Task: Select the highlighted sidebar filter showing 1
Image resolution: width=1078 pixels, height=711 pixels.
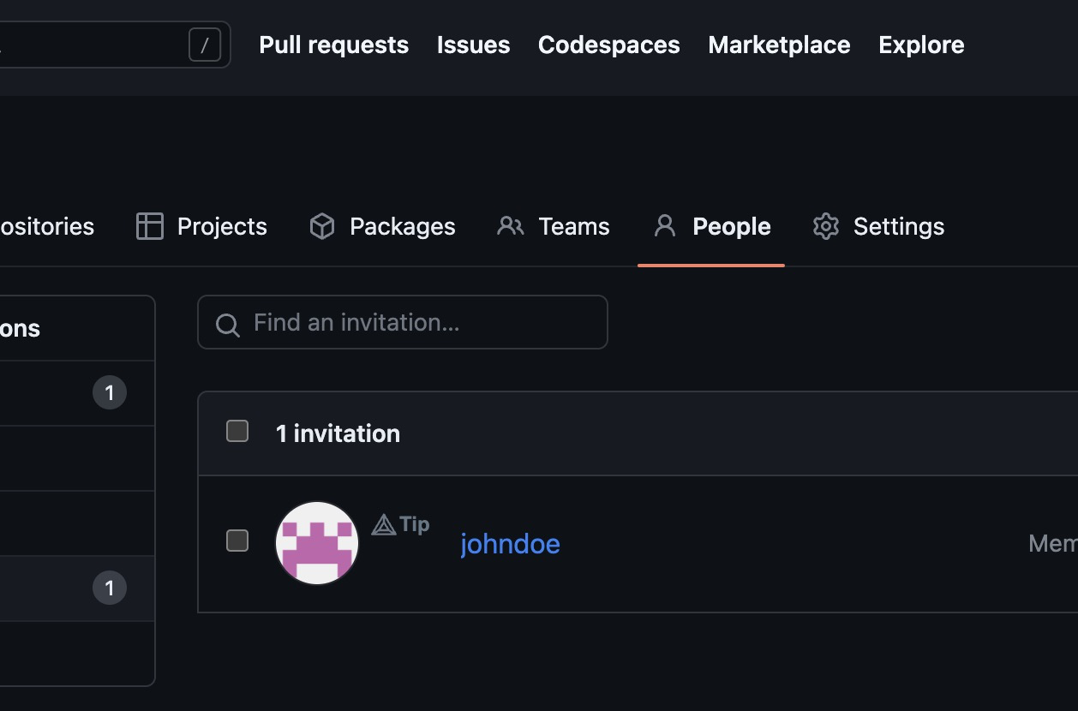Action: (77, 588)
